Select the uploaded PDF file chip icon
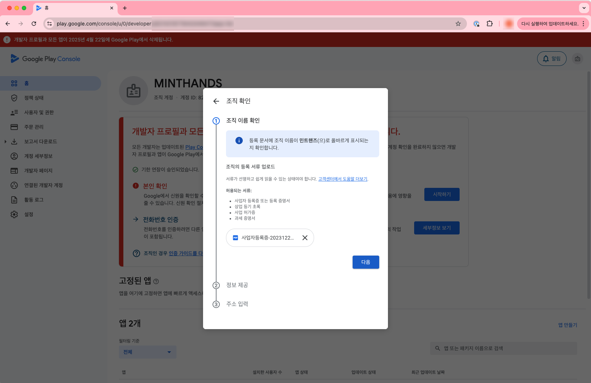 (x=235, y=238)
